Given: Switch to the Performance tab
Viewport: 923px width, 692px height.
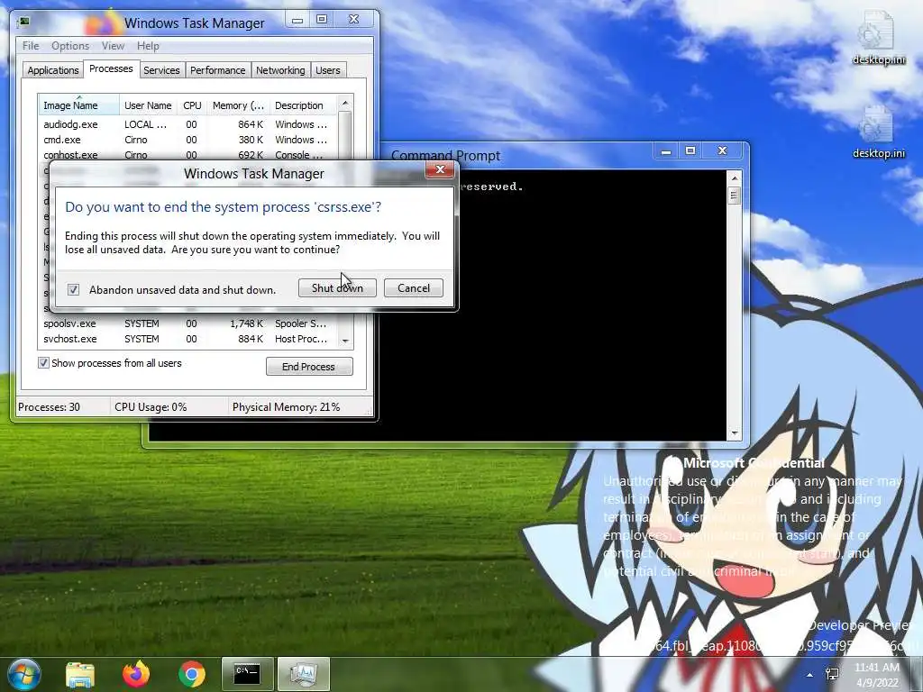Looking at the screenshot, I should (x=218, y=70).
